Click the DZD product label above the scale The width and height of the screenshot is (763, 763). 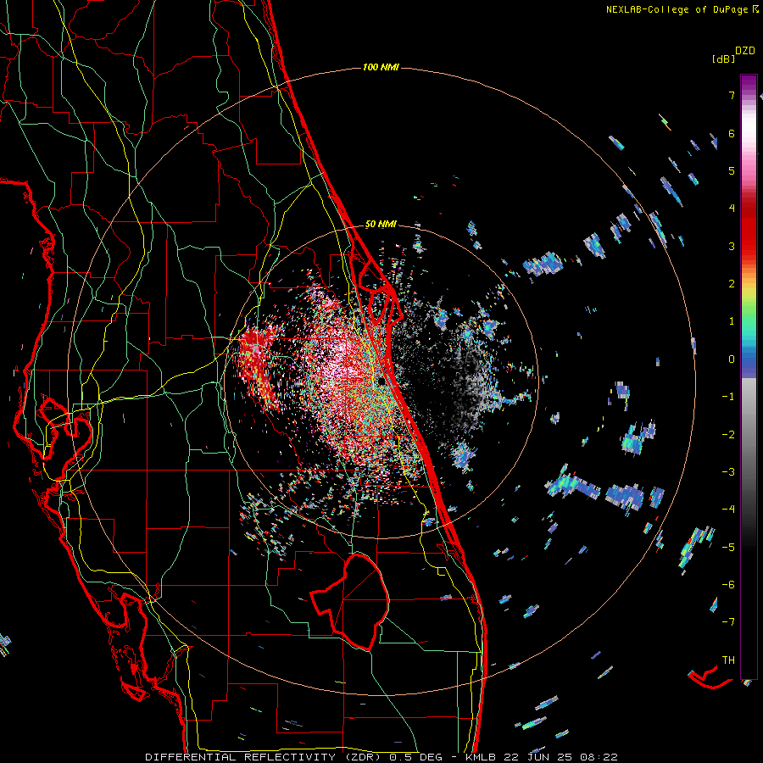(745, 51)
